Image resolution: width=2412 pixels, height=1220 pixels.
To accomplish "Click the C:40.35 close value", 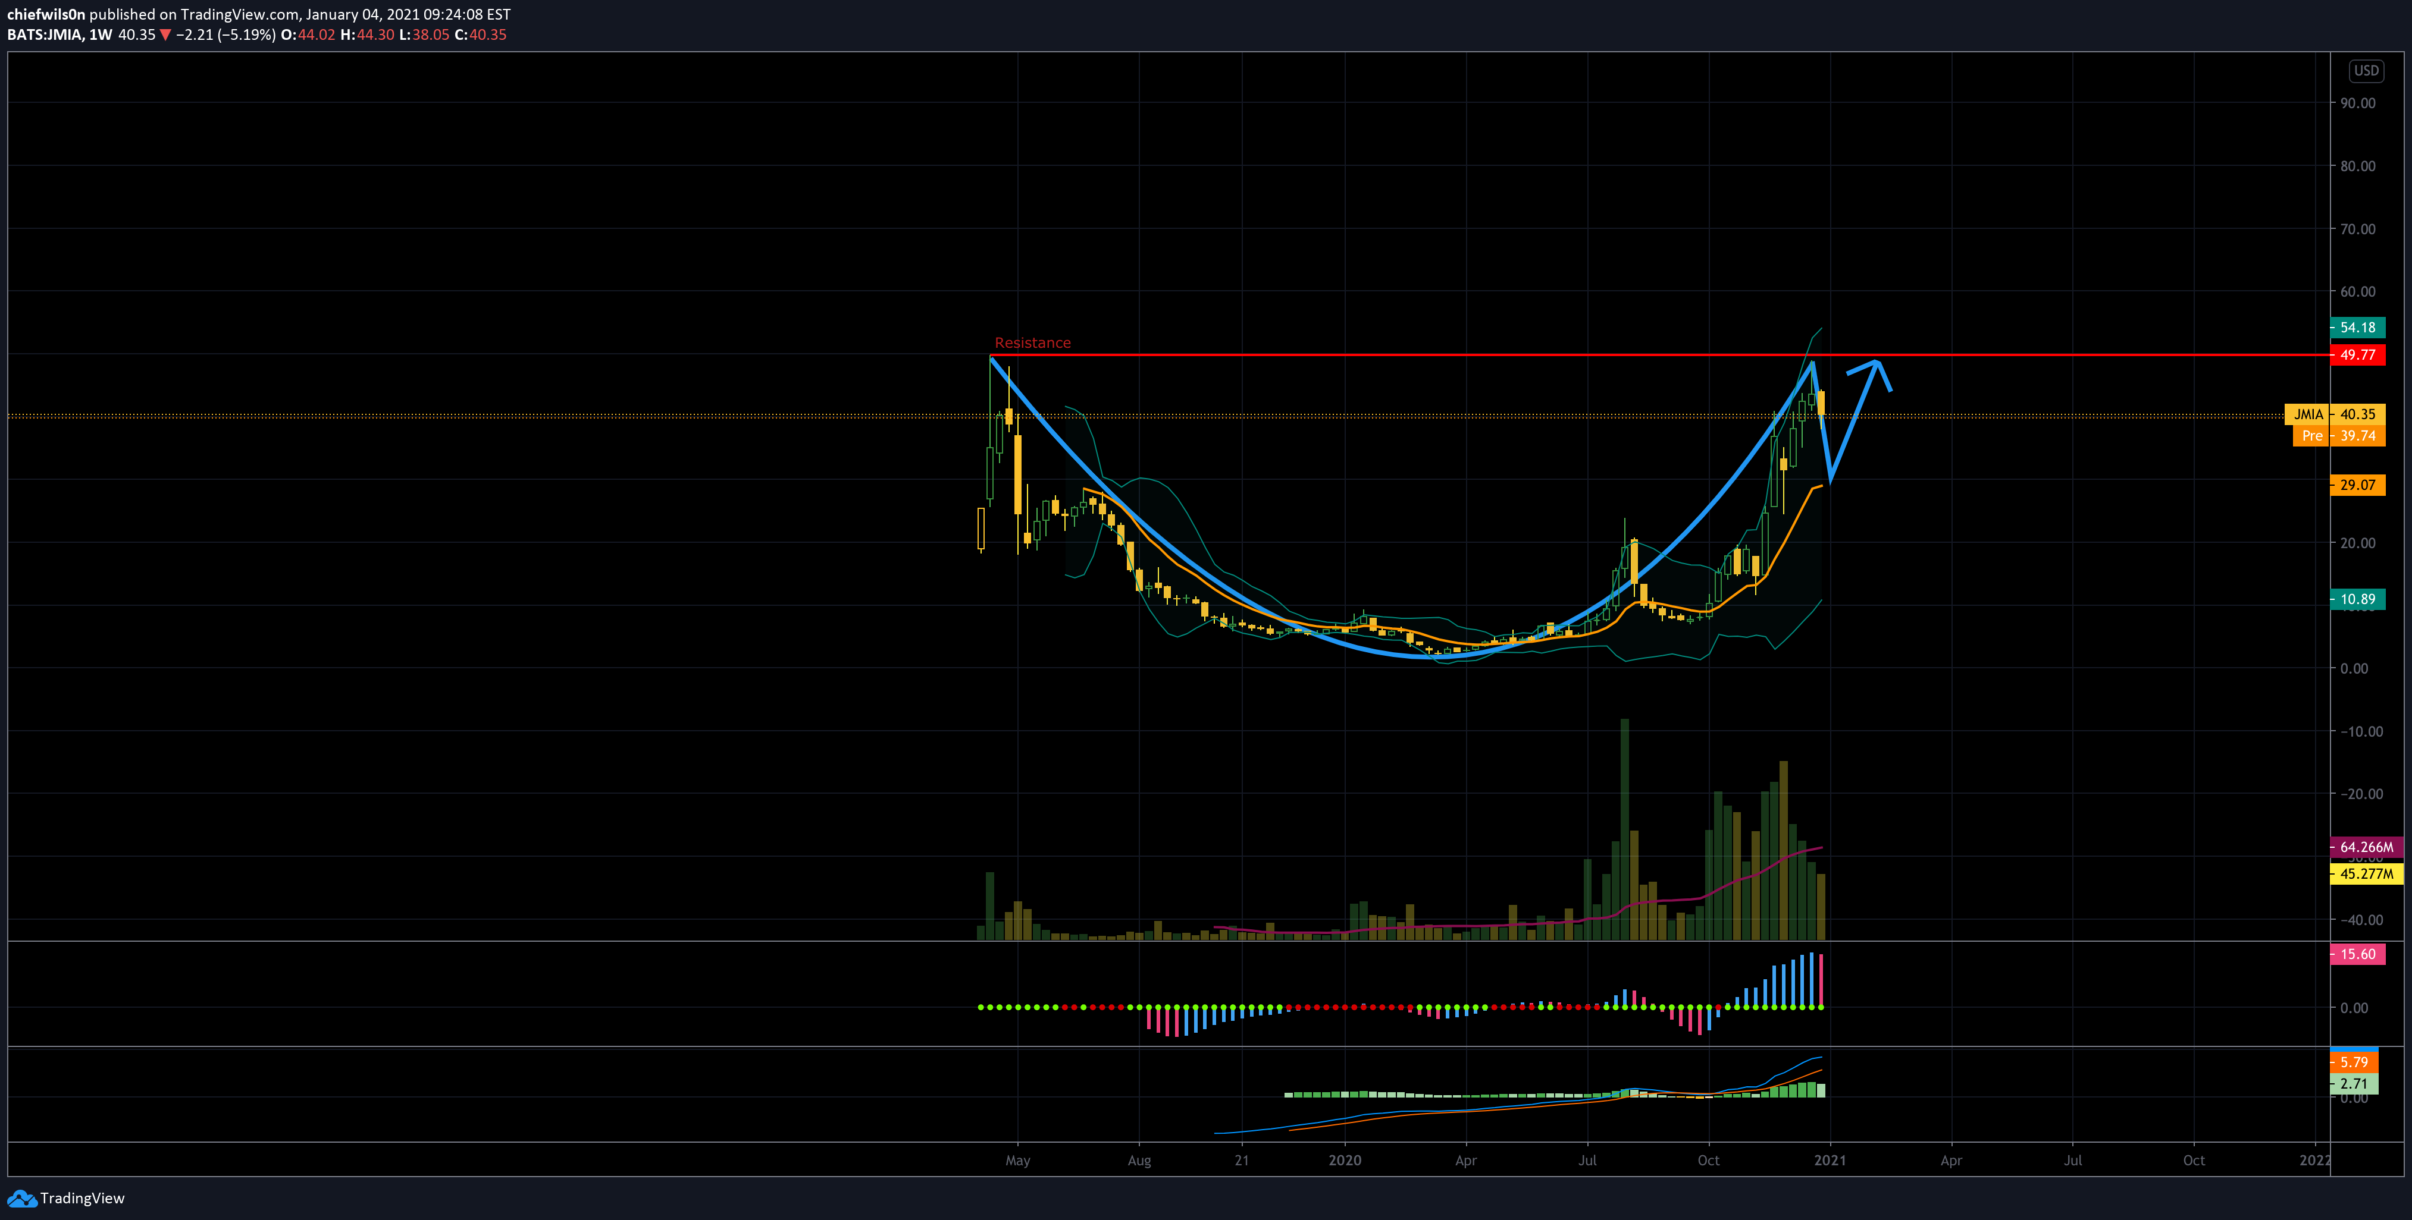I will [x=480, y=34].
